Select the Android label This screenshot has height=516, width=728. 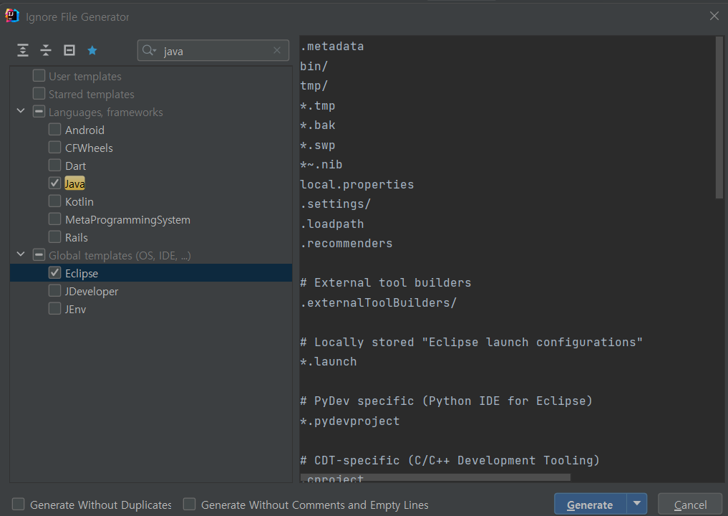point(84,130)
